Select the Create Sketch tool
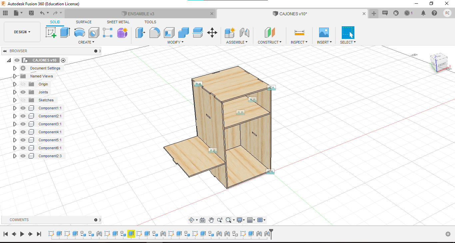455x243 pixels. tap(51, 33)
